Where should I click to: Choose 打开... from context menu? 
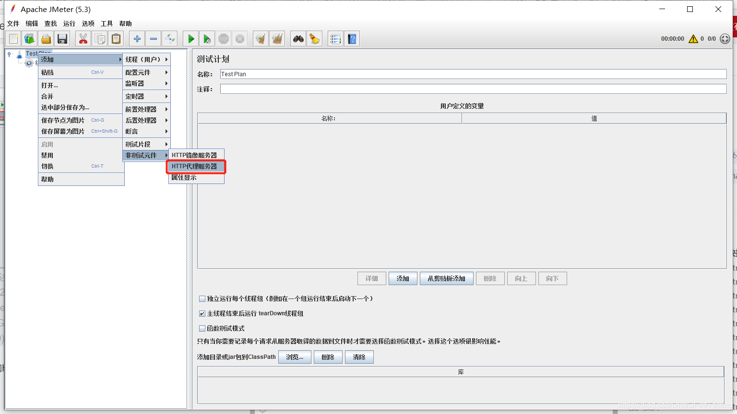pyautogui.click(x=81, y=85)
